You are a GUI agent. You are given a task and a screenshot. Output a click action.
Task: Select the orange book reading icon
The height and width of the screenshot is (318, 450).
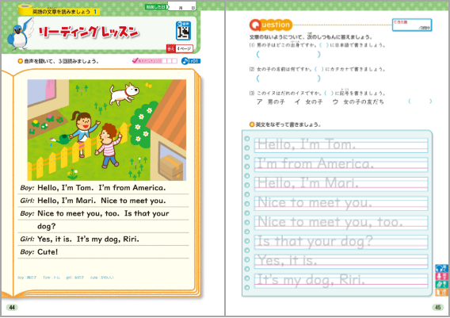(x=441, y=293)
